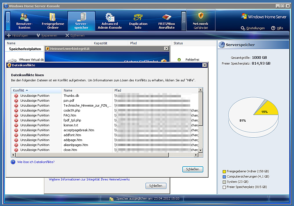Click the error icon for fpdf_tpl.php

click(16, 120)
